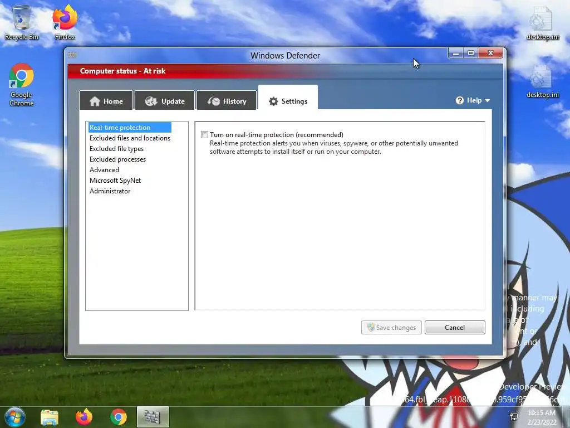Screen dimensions: 570x428
Task: Open the Windows Start orb
Action: [15, 417]
